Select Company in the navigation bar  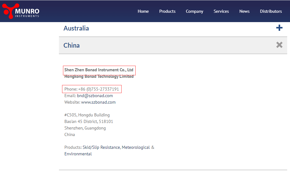tap(194, 11)
